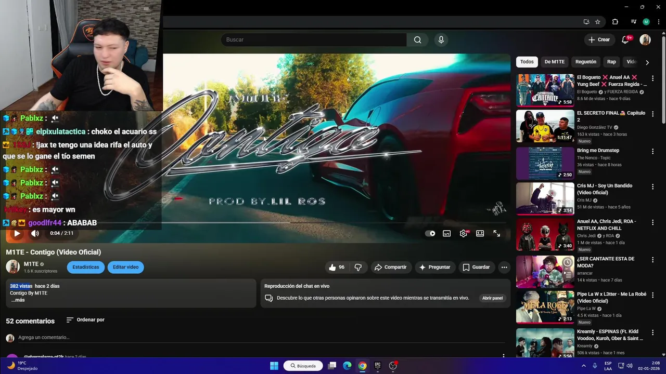666x374 pixels.
Task: Click the search magnifier button
Action: [x=417, y=40]
